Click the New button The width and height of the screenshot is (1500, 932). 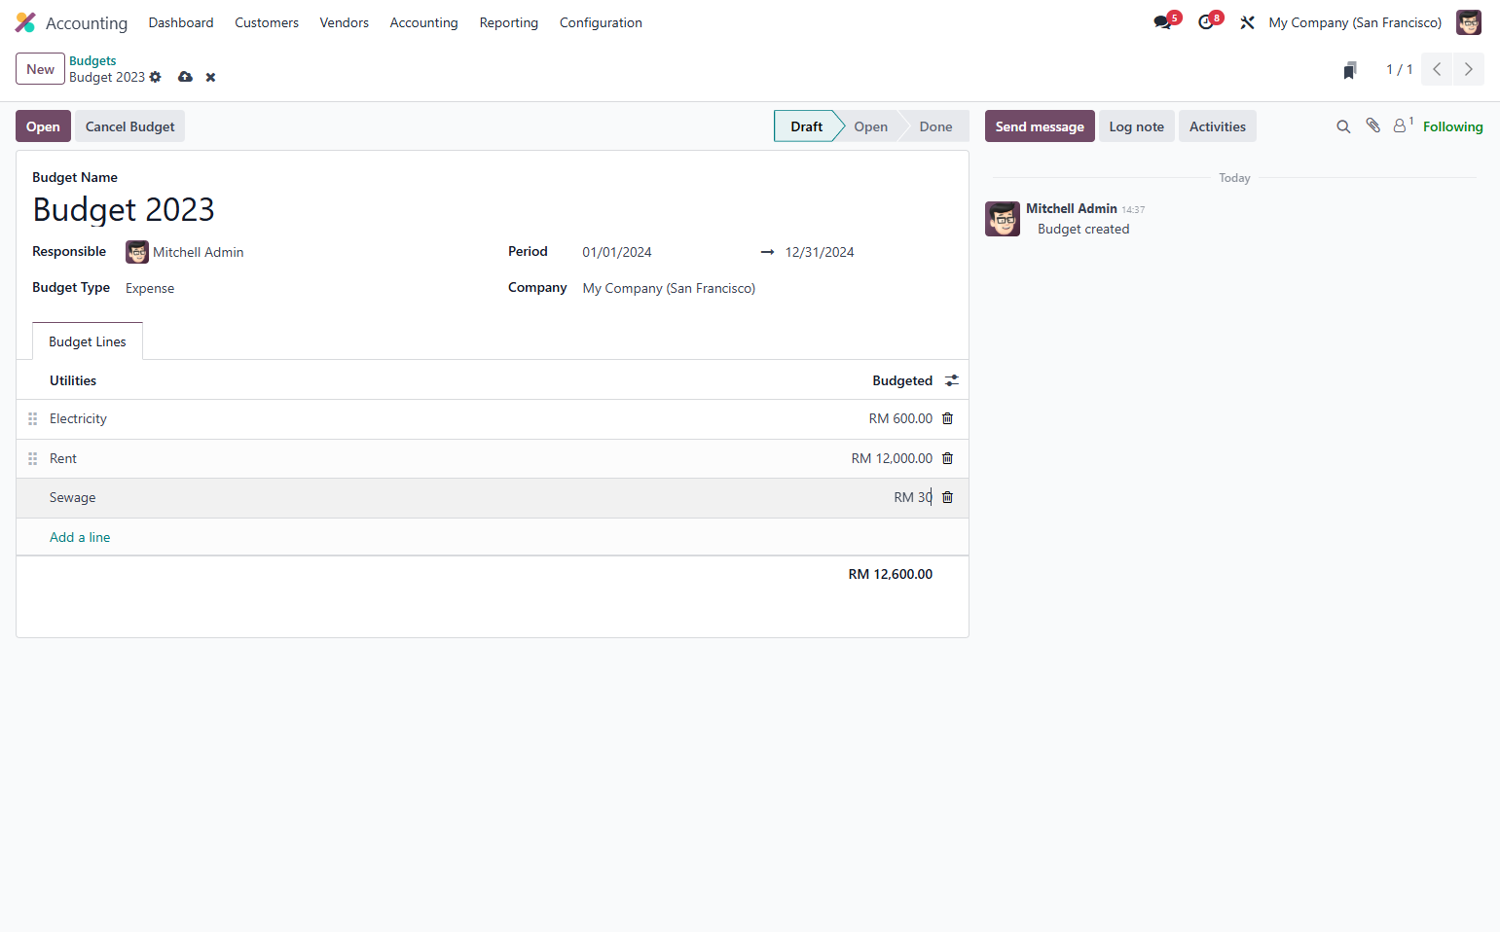pyautogui.click(x=40, y=69)
